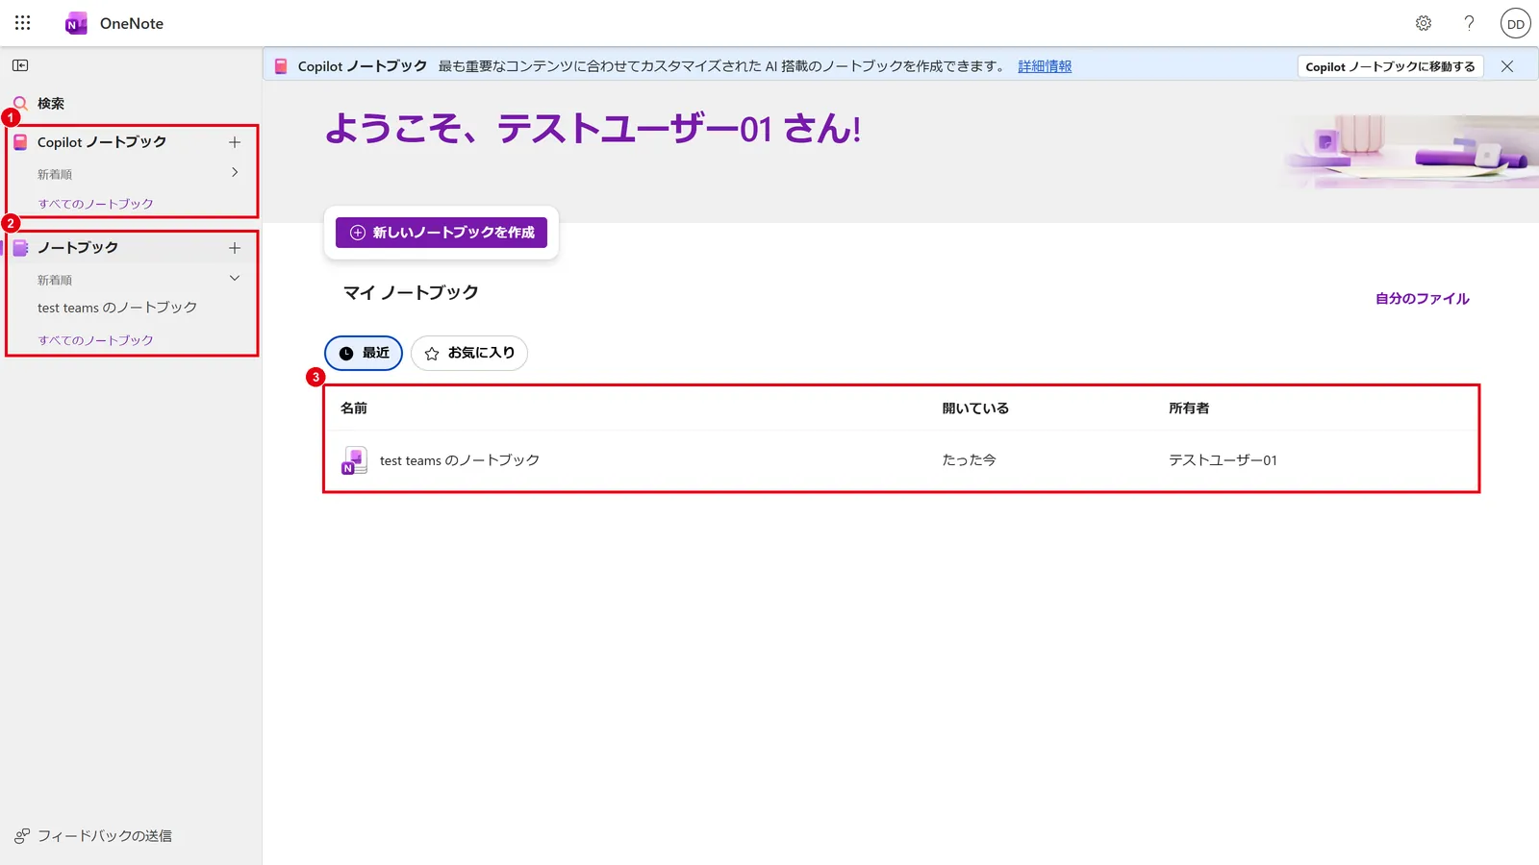Open すべてのノートブック under Copilot section

[95, 204]
